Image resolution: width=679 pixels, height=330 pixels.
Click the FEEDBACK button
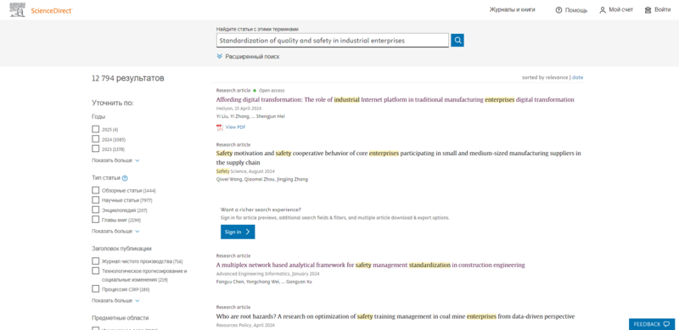[651, 324]
